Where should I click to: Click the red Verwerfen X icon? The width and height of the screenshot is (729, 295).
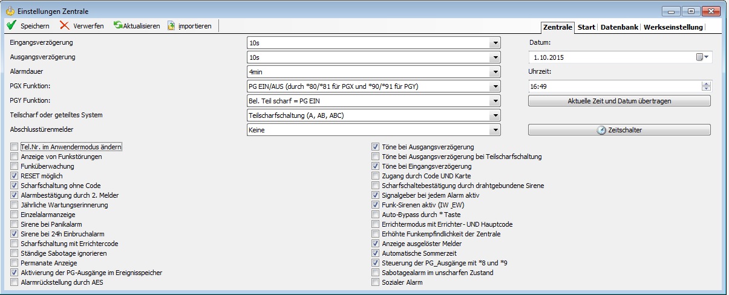click(64, 26)
